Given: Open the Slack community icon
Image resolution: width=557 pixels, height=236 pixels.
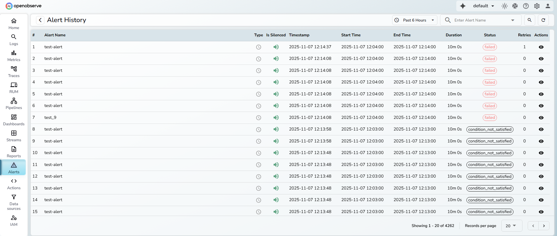Looking at the screenshot, I should pos(515,6).
